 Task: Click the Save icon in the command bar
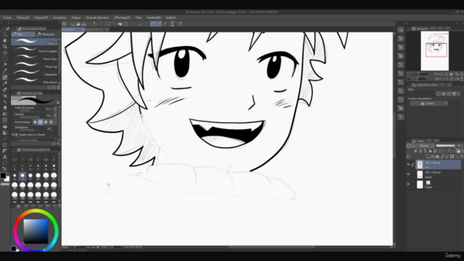[x=84, y=24]
